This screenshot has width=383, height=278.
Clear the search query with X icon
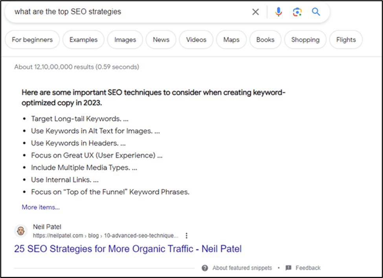[255, 12]
